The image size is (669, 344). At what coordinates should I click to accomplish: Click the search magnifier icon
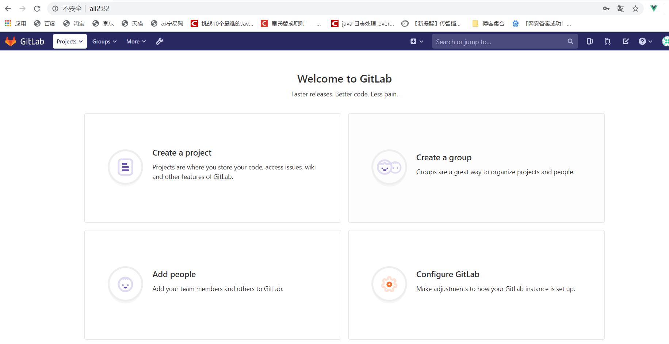[x=570, y=41]
